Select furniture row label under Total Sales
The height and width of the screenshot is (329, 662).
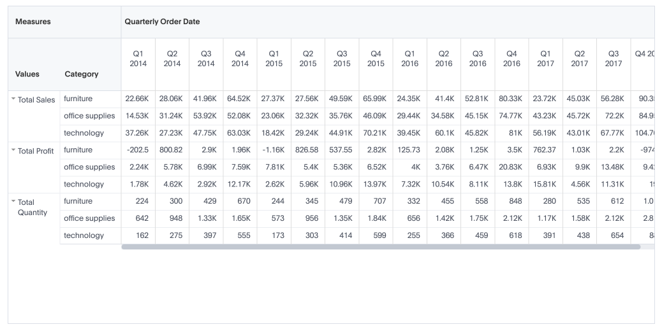(78, 99)
